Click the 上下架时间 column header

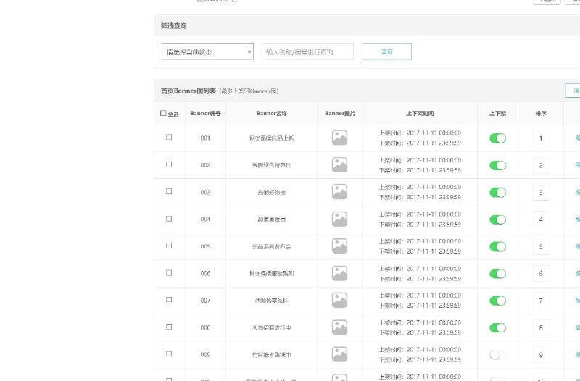tap(420, 114)
